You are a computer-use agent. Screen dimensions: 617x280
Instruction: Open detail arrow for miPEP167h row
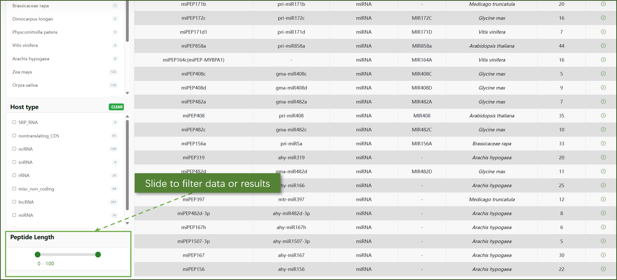point(603,227)
